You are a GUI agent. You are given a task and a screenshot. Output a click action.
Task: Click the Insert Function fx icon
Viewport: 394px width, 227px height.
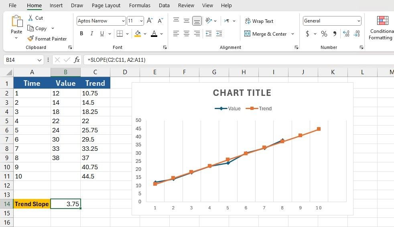77,60
